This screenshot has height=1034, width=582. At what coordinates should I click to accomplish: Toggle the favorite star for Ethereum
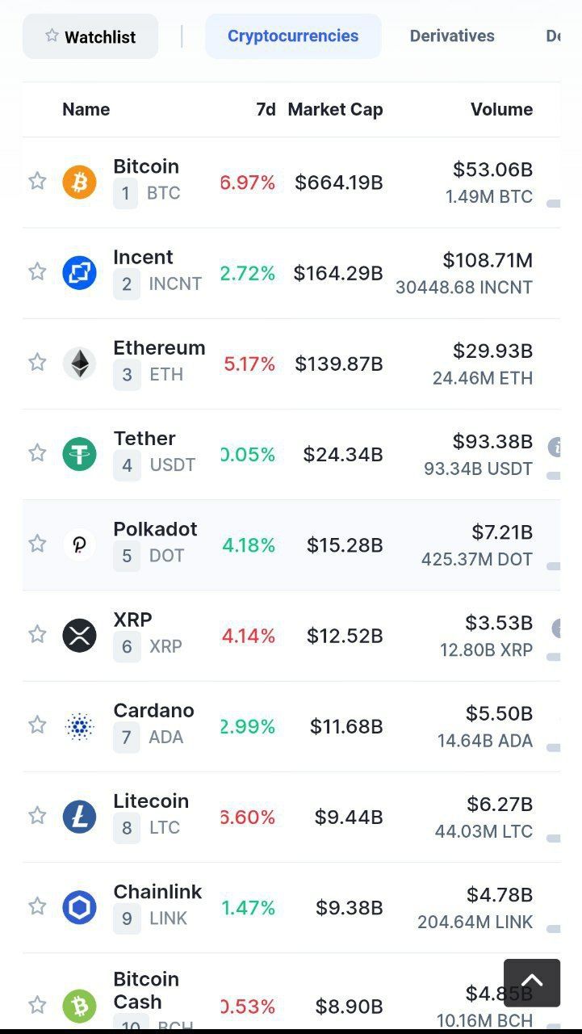point(37,362)
